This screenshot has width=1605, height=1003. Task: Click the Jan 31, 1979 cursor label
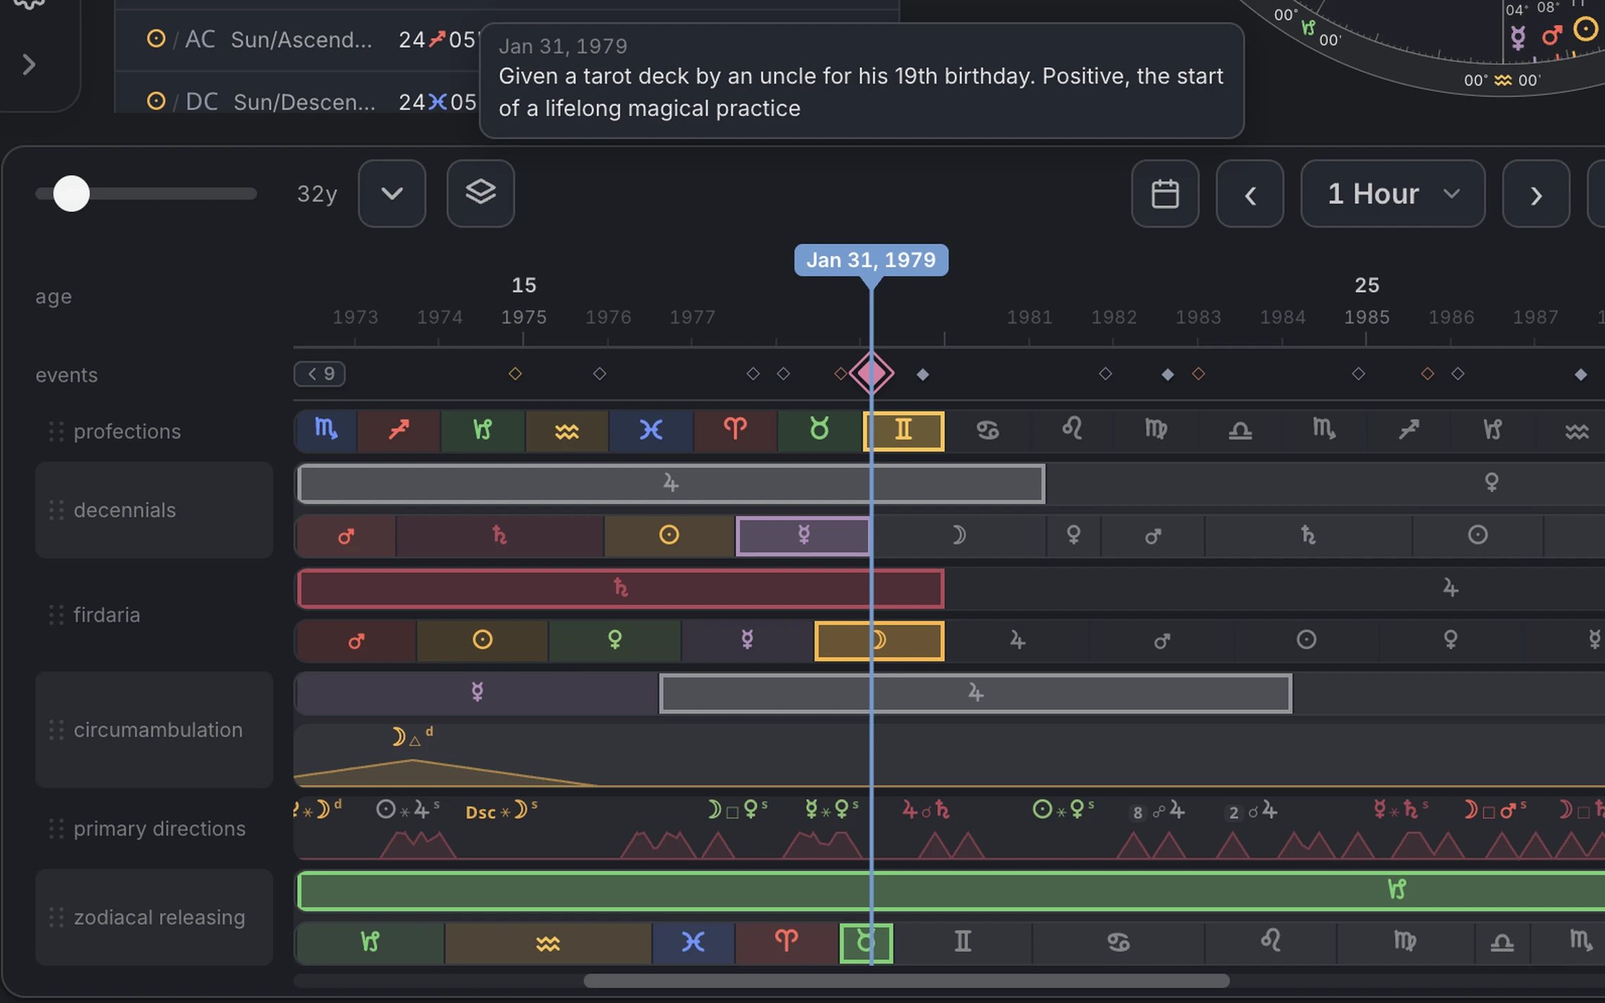click(x=871, y=260)
